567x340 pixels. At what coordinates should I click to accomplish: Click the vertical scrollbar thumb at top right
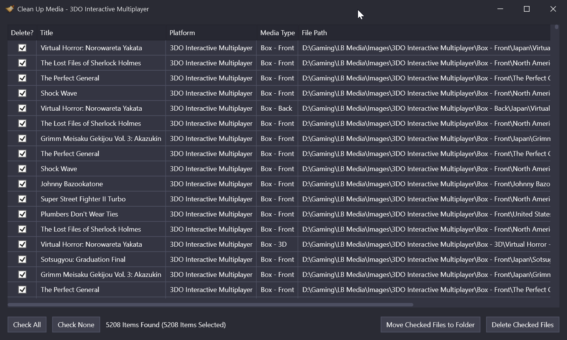(x=556, y=27)
